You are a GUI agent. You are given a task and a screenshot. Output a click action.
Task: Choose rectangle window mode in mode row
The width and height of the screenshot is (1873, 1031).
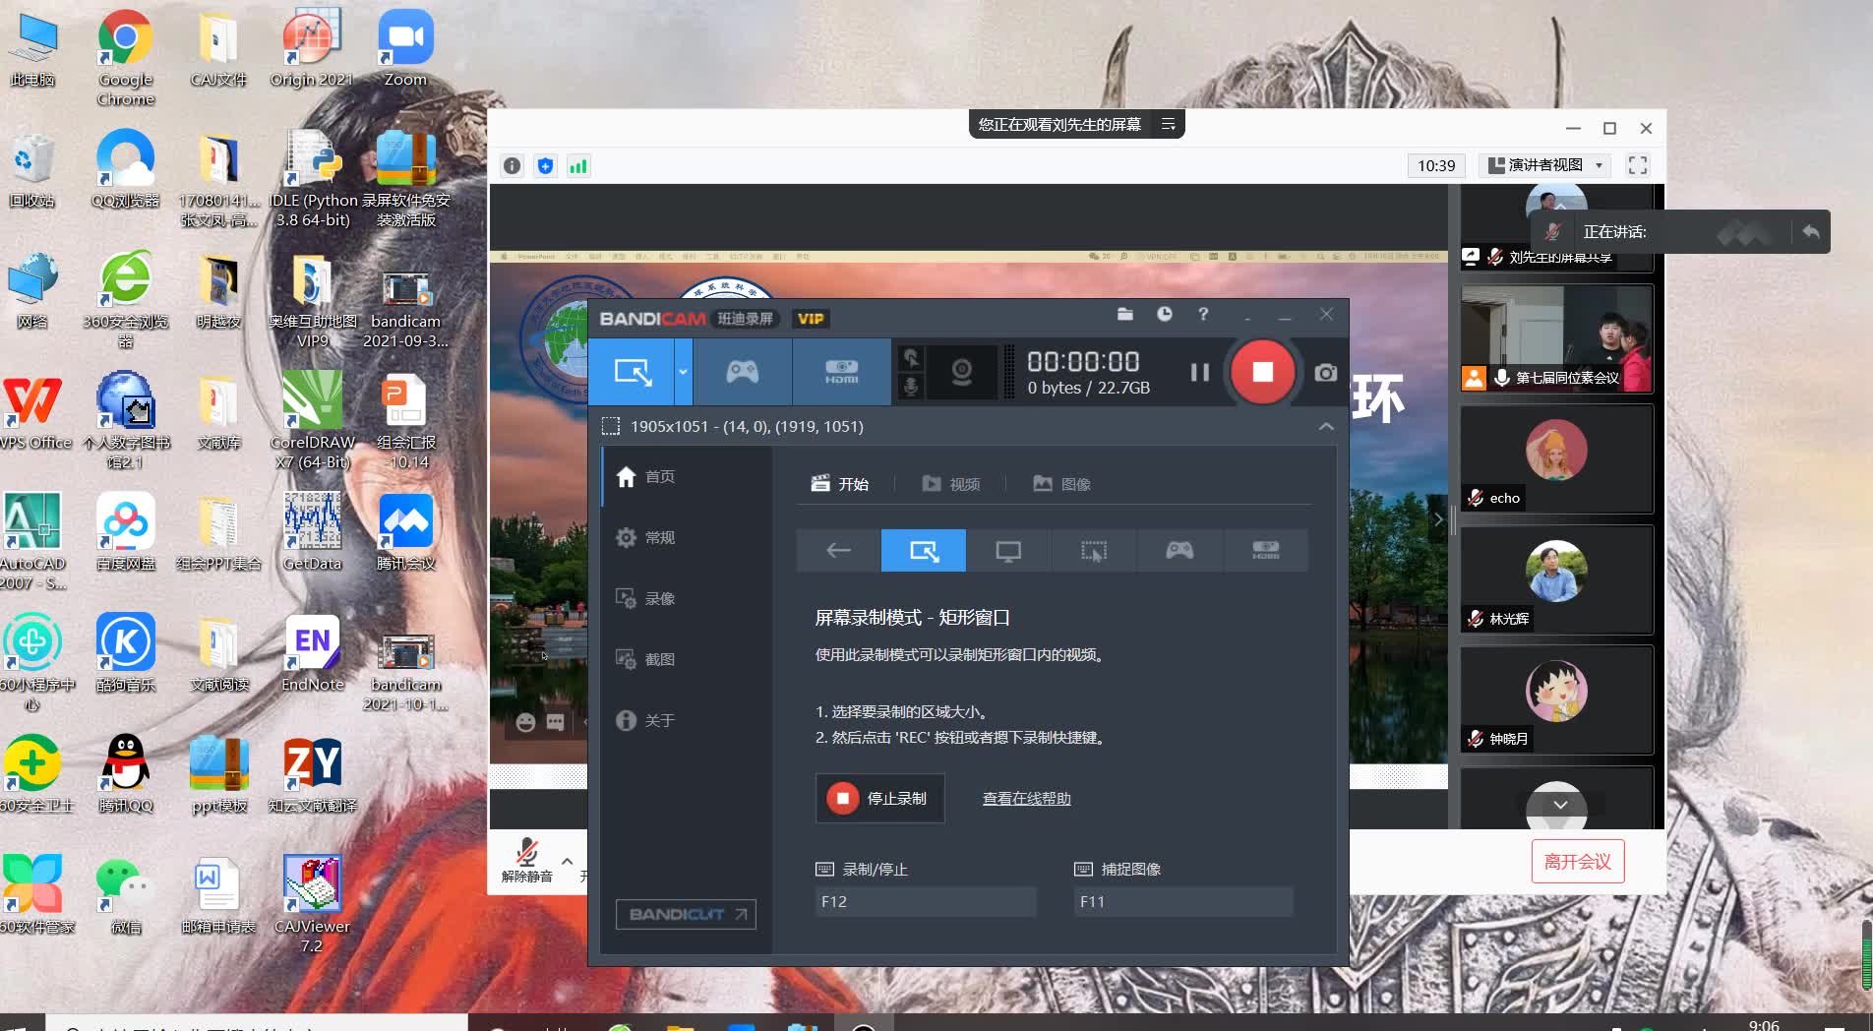pyautogui.click(x=924, y=550)
